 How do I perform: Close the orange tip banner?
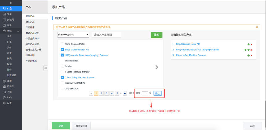coord(257,27)
